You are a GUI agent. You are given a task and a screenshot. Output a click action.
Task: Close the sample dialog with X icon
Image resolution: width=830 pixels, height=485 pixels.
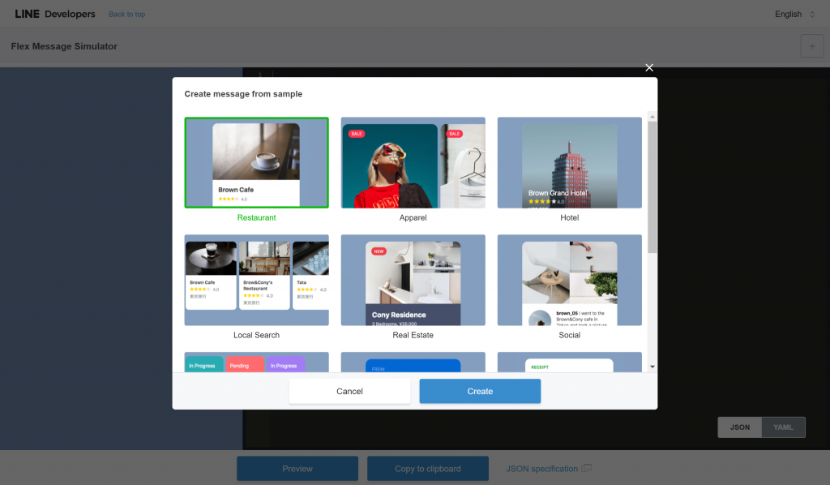coord(649,68)
